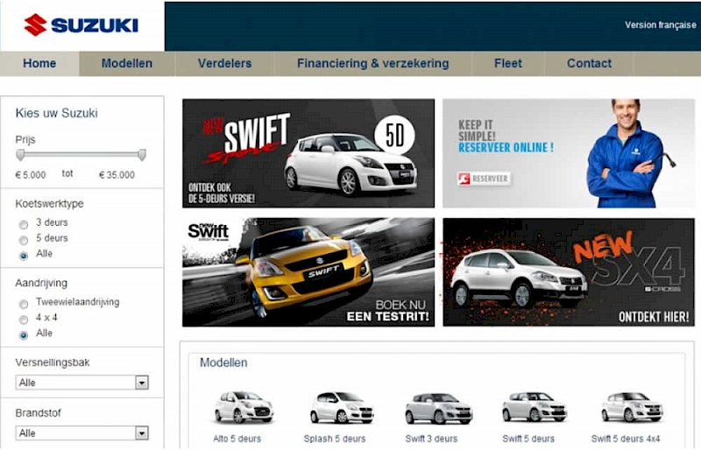Open the Modellen menu item
This screenshot has width=701, height=450.
[x=127, y=63]
